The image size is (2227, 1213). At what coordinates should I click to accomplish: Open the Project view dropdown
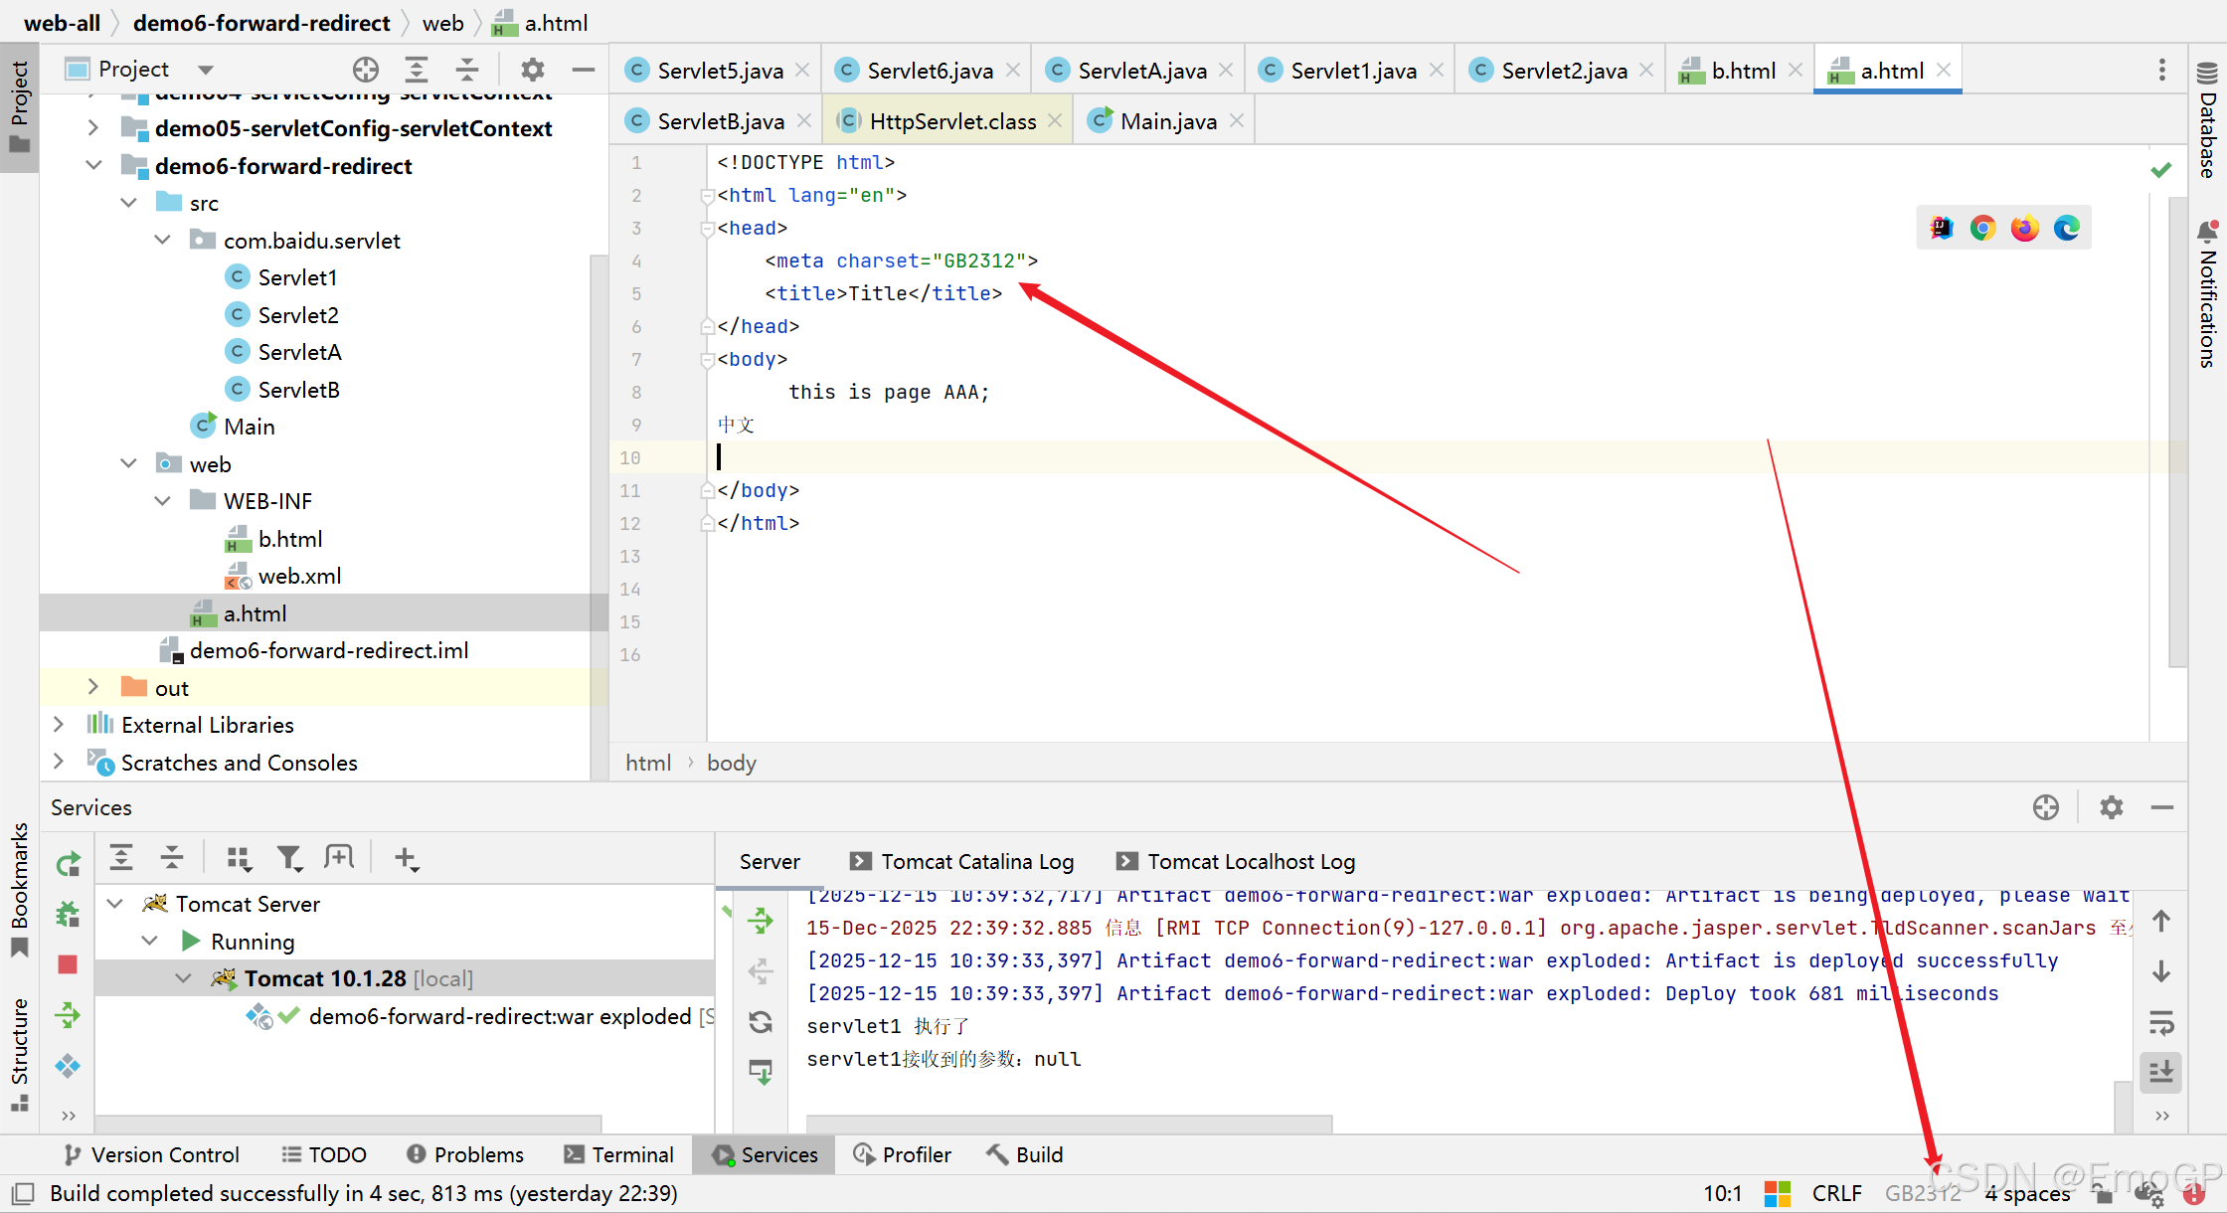coord(206,70)
